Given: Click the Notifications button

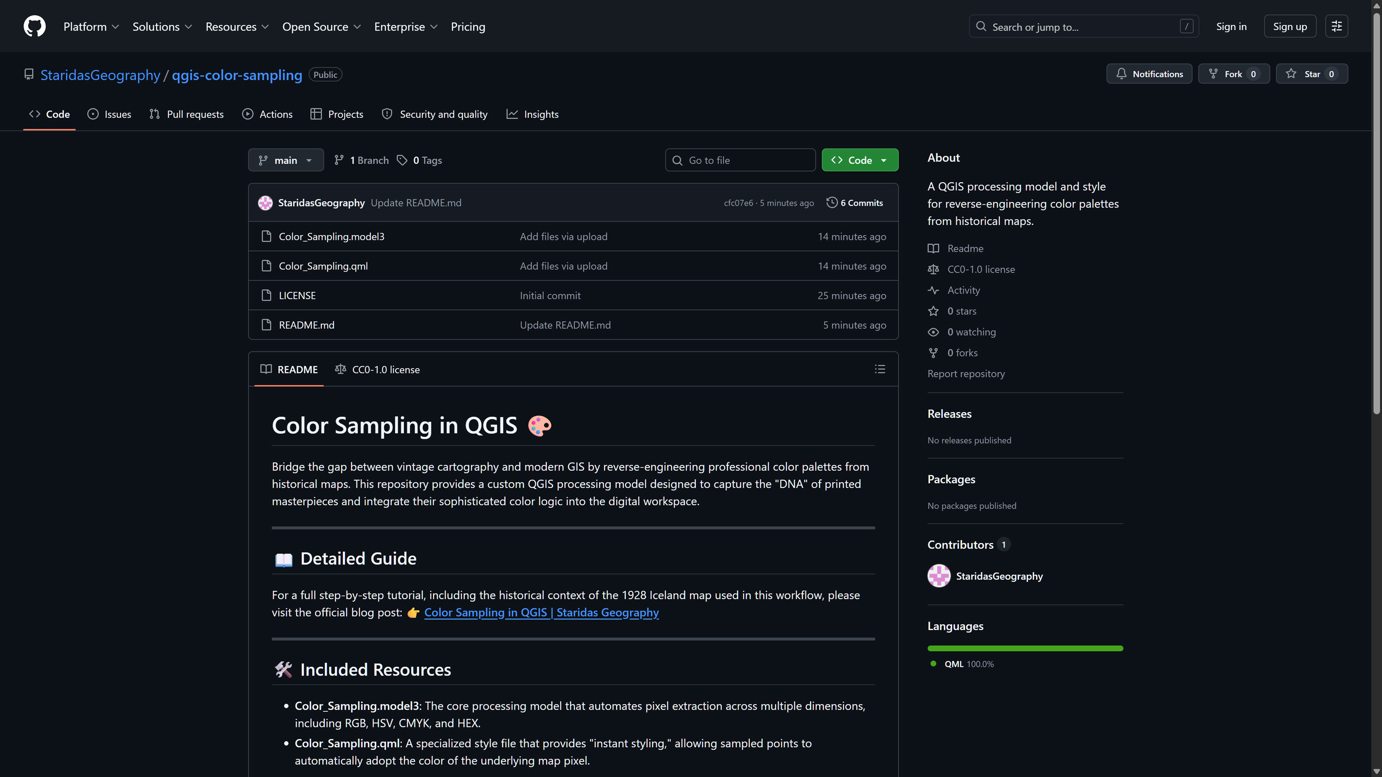Looking at the screenshot, I should coord(1149,74).
